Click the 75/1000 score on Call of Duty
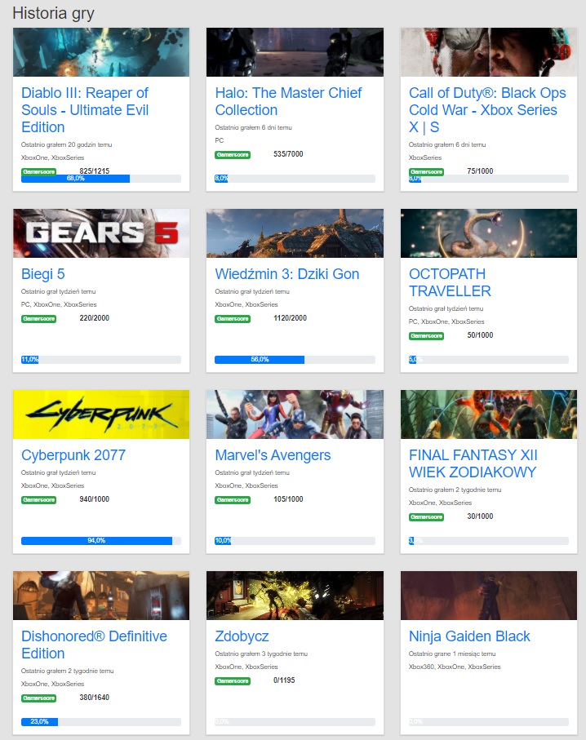586x740 pixels. (480, 171)
